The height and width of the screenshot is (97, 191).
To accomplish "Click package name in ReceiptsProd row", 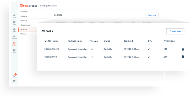I will pos(78,57).
